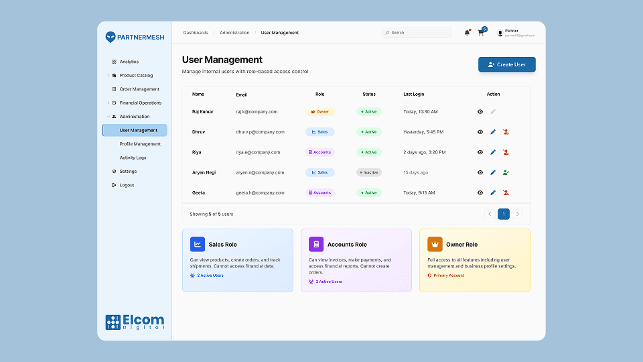Click the eye icon for Aryan Negi
The width and height of the screenshot is (643, 362).
(x=480, y=172)
